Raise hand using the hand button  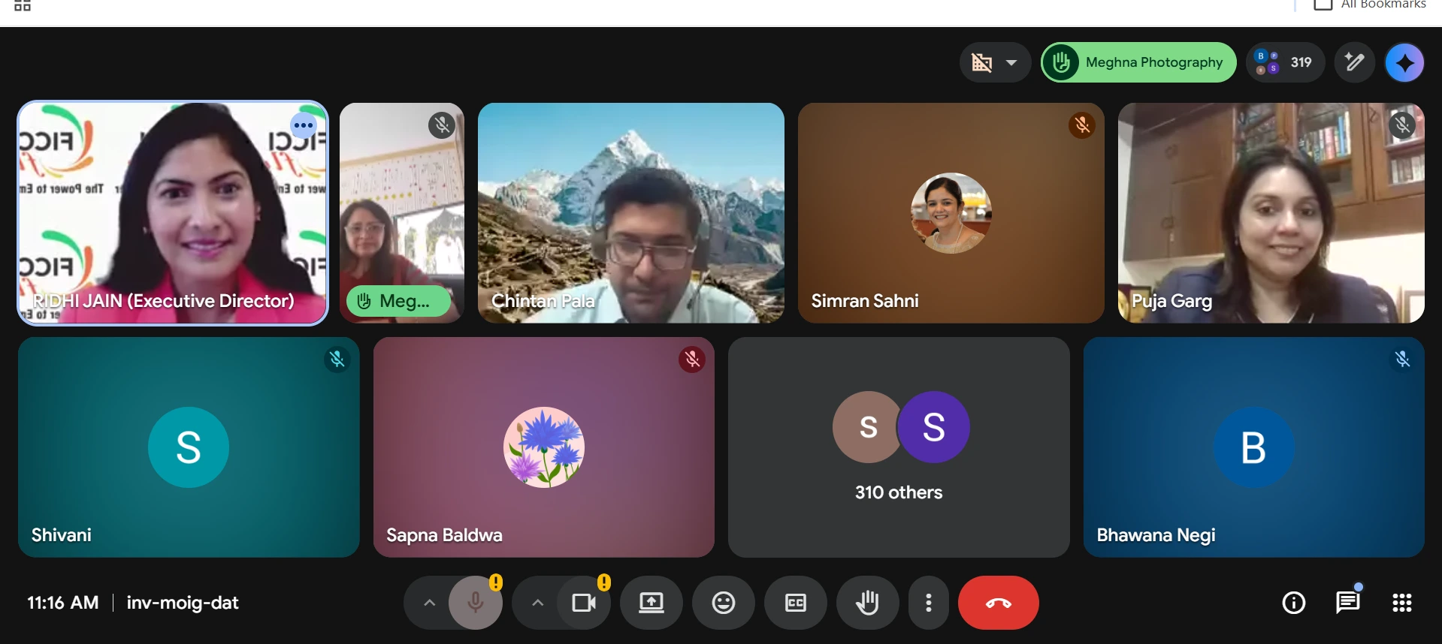(x=867, y=603)
